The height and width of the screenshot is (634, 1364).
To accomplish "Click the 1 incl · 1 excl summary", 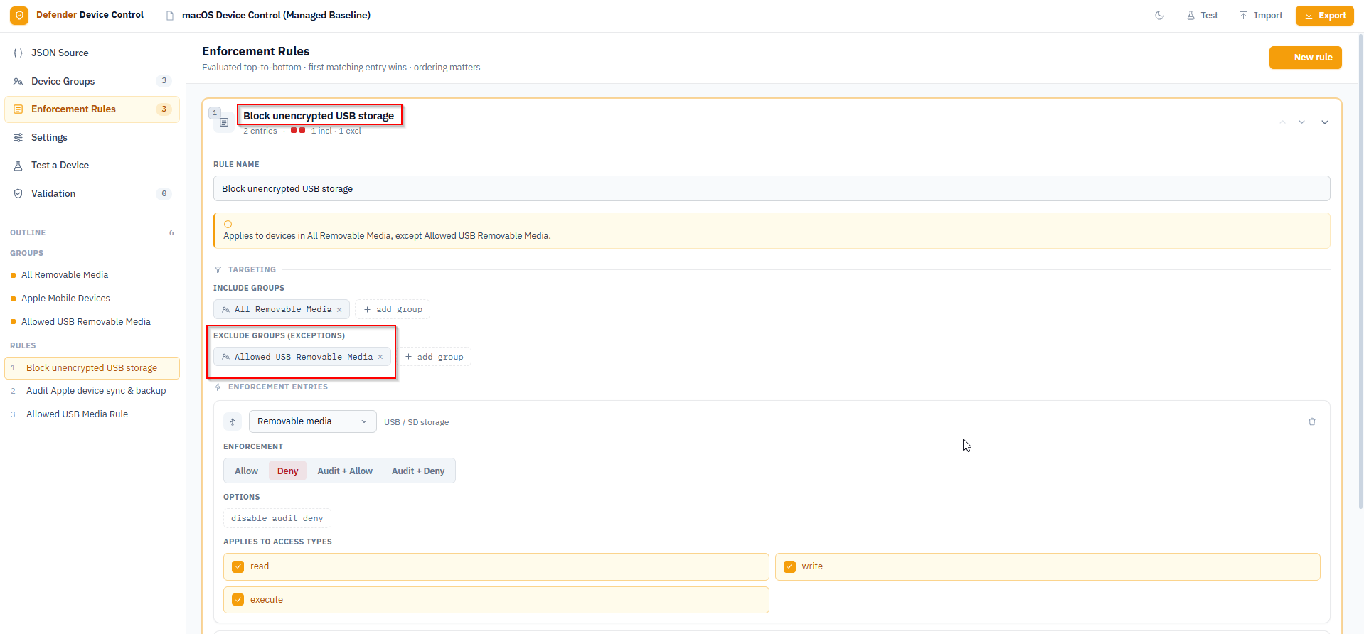I will (x=336, y=131).
